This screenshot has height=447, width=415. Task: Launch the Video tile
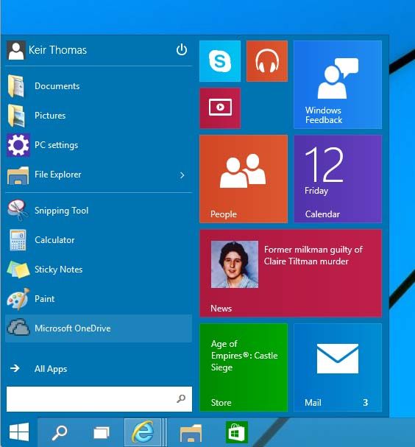[220, 108]
